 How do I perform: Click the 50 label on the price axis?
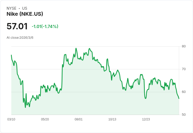click(184, 115)
